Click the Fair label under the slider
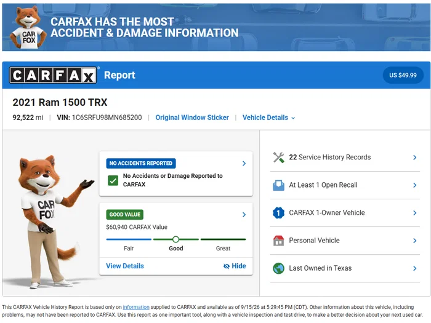 129,249
